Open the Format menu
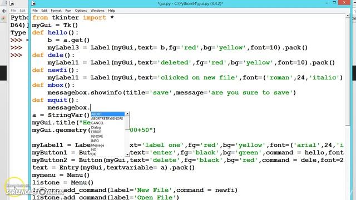This screenshot has height=200, width=356. (x=56, y=11)
